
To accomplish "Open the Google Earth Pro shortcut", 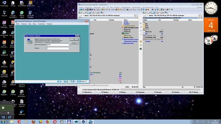I will 4,34.
